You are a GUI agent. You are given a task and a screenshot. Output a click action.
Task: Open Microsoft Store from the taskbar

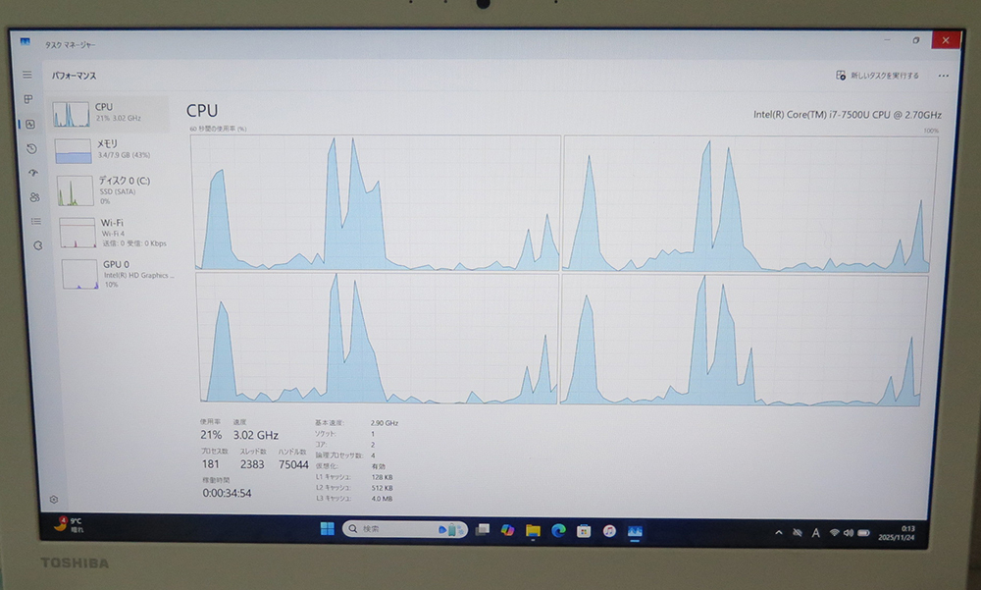584,532
